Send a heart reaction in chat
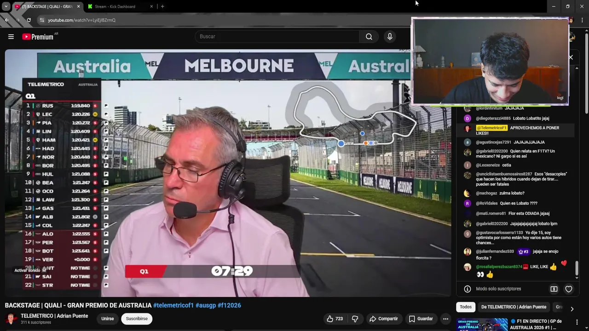This screenshot has height=331, width=589. point(569,289)
